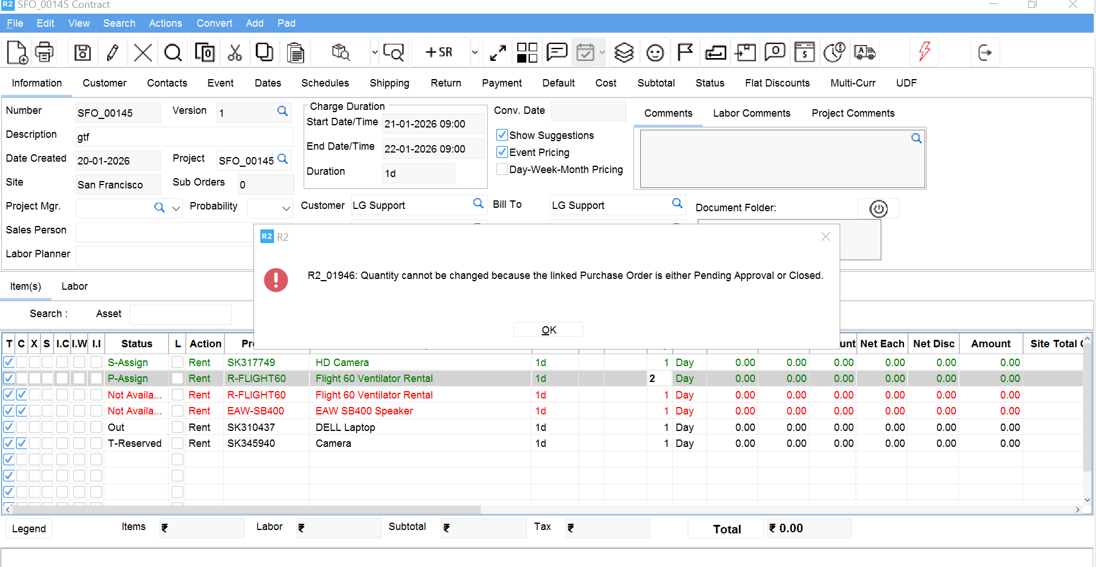1096x567 pixels.
Task: Open the Actions menu
Action: [165, 23]
